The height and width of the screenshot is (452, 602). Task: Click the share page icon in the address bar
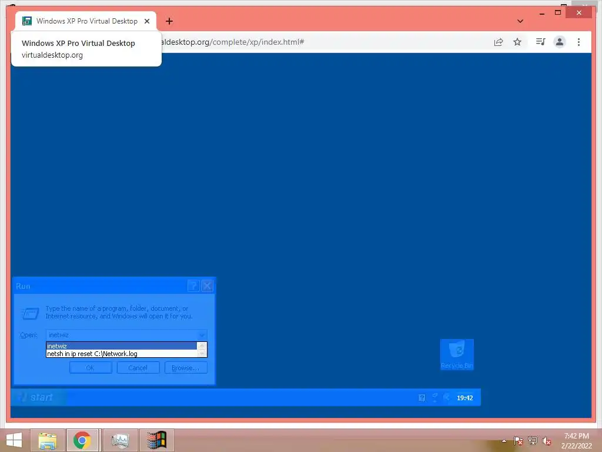pyautogui.click(x=499, y=42)
